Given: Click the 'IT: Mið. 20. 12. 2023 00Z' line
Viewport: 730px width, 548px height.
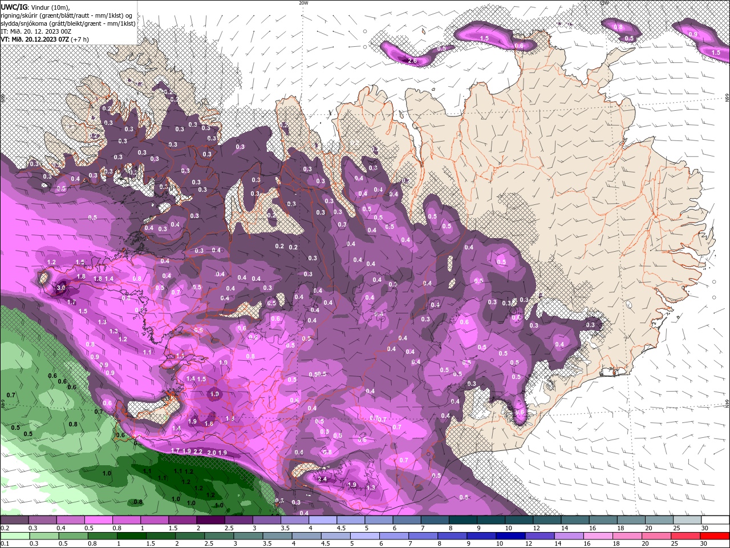Looking at the screenshot, I should coord(36,31).
